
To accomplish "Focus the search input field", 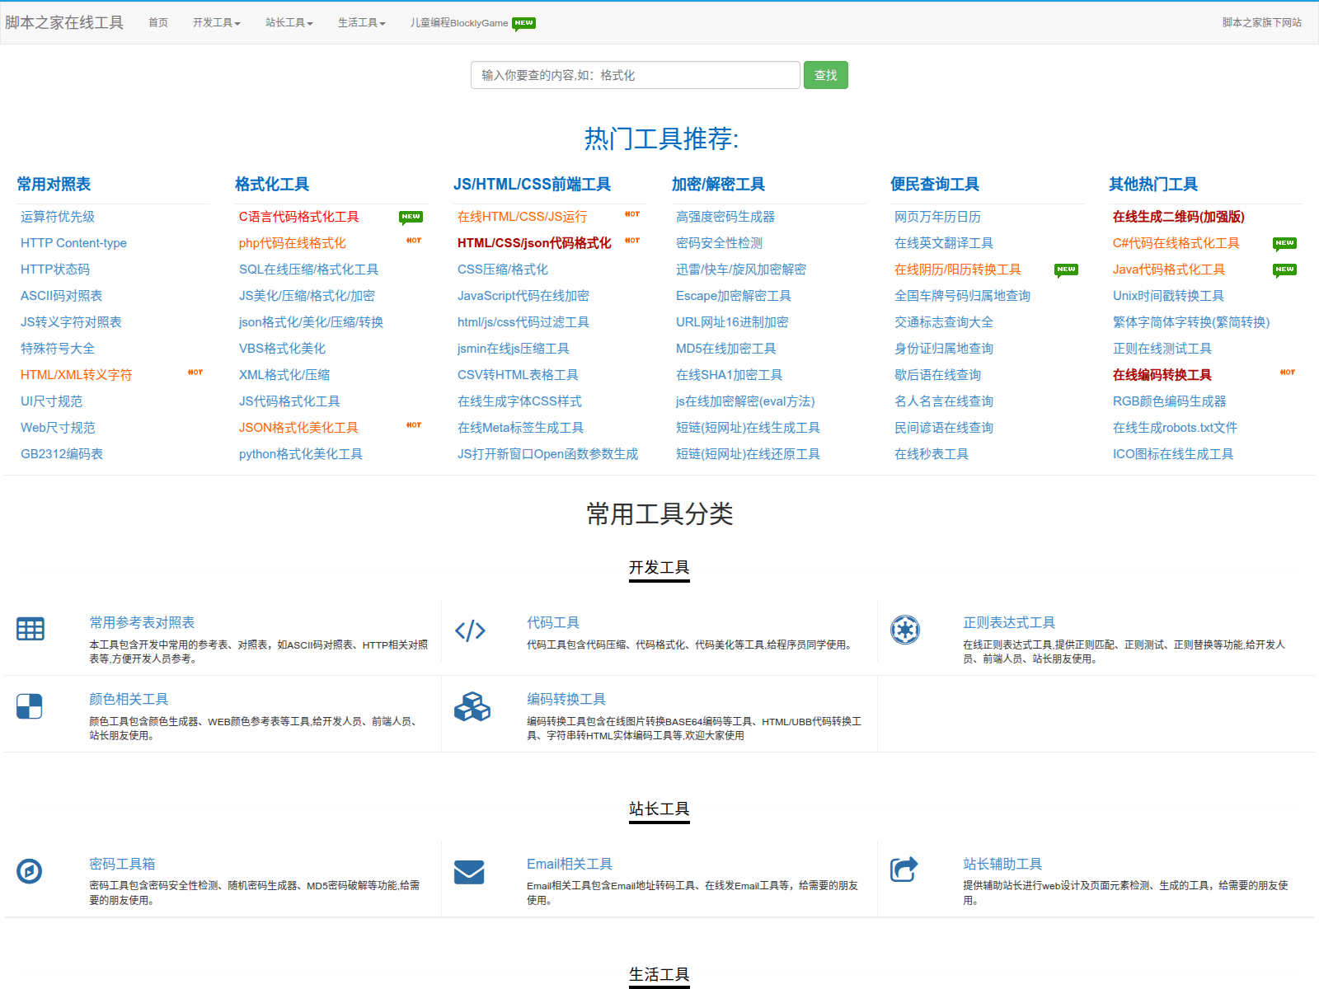I will (635, 75).
